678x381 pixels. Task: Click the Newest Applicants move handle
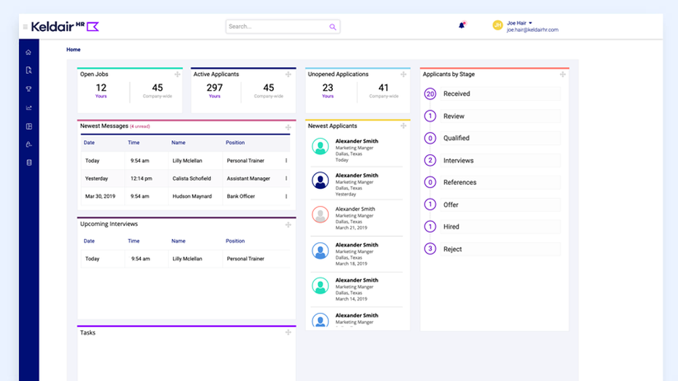(403, 126)
